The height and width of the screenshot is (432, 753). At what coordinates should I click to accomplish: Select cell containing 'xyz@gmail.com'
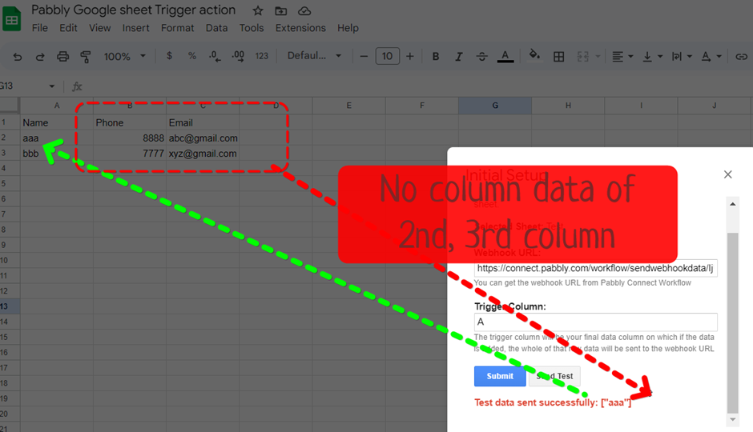(x=203, y=154)
